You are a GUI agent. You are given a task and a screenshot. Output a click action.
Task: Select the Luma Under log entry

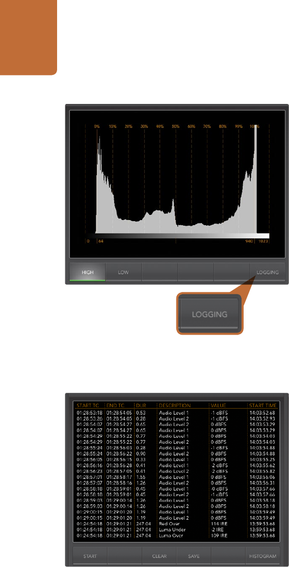(x=176, y=529)
